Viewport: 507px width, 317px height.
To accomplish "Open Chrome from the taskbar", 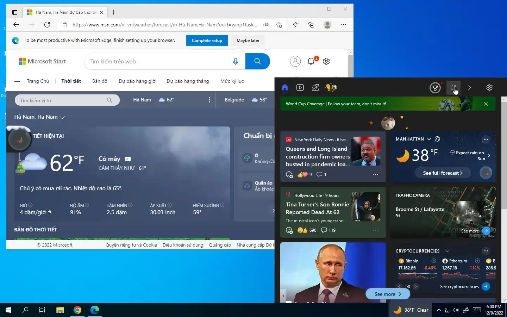I will (77, 310).
